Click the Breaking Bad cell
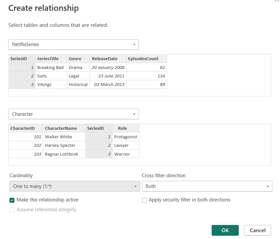This screenshot has height=239, width=280. pos(50,68)
